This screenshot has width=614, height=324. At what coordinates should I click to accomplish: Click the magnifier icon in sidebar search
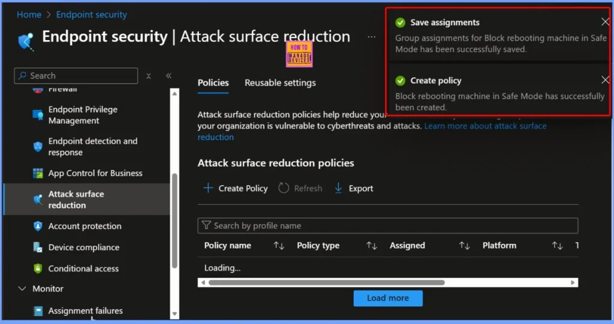[22, 75]
